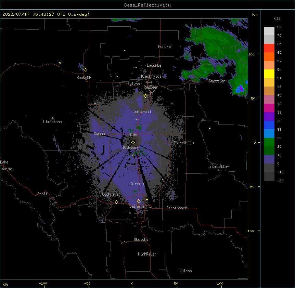Select the Calgary label
Viewport: 295px width, 288px height.
[x=137, y=206]
